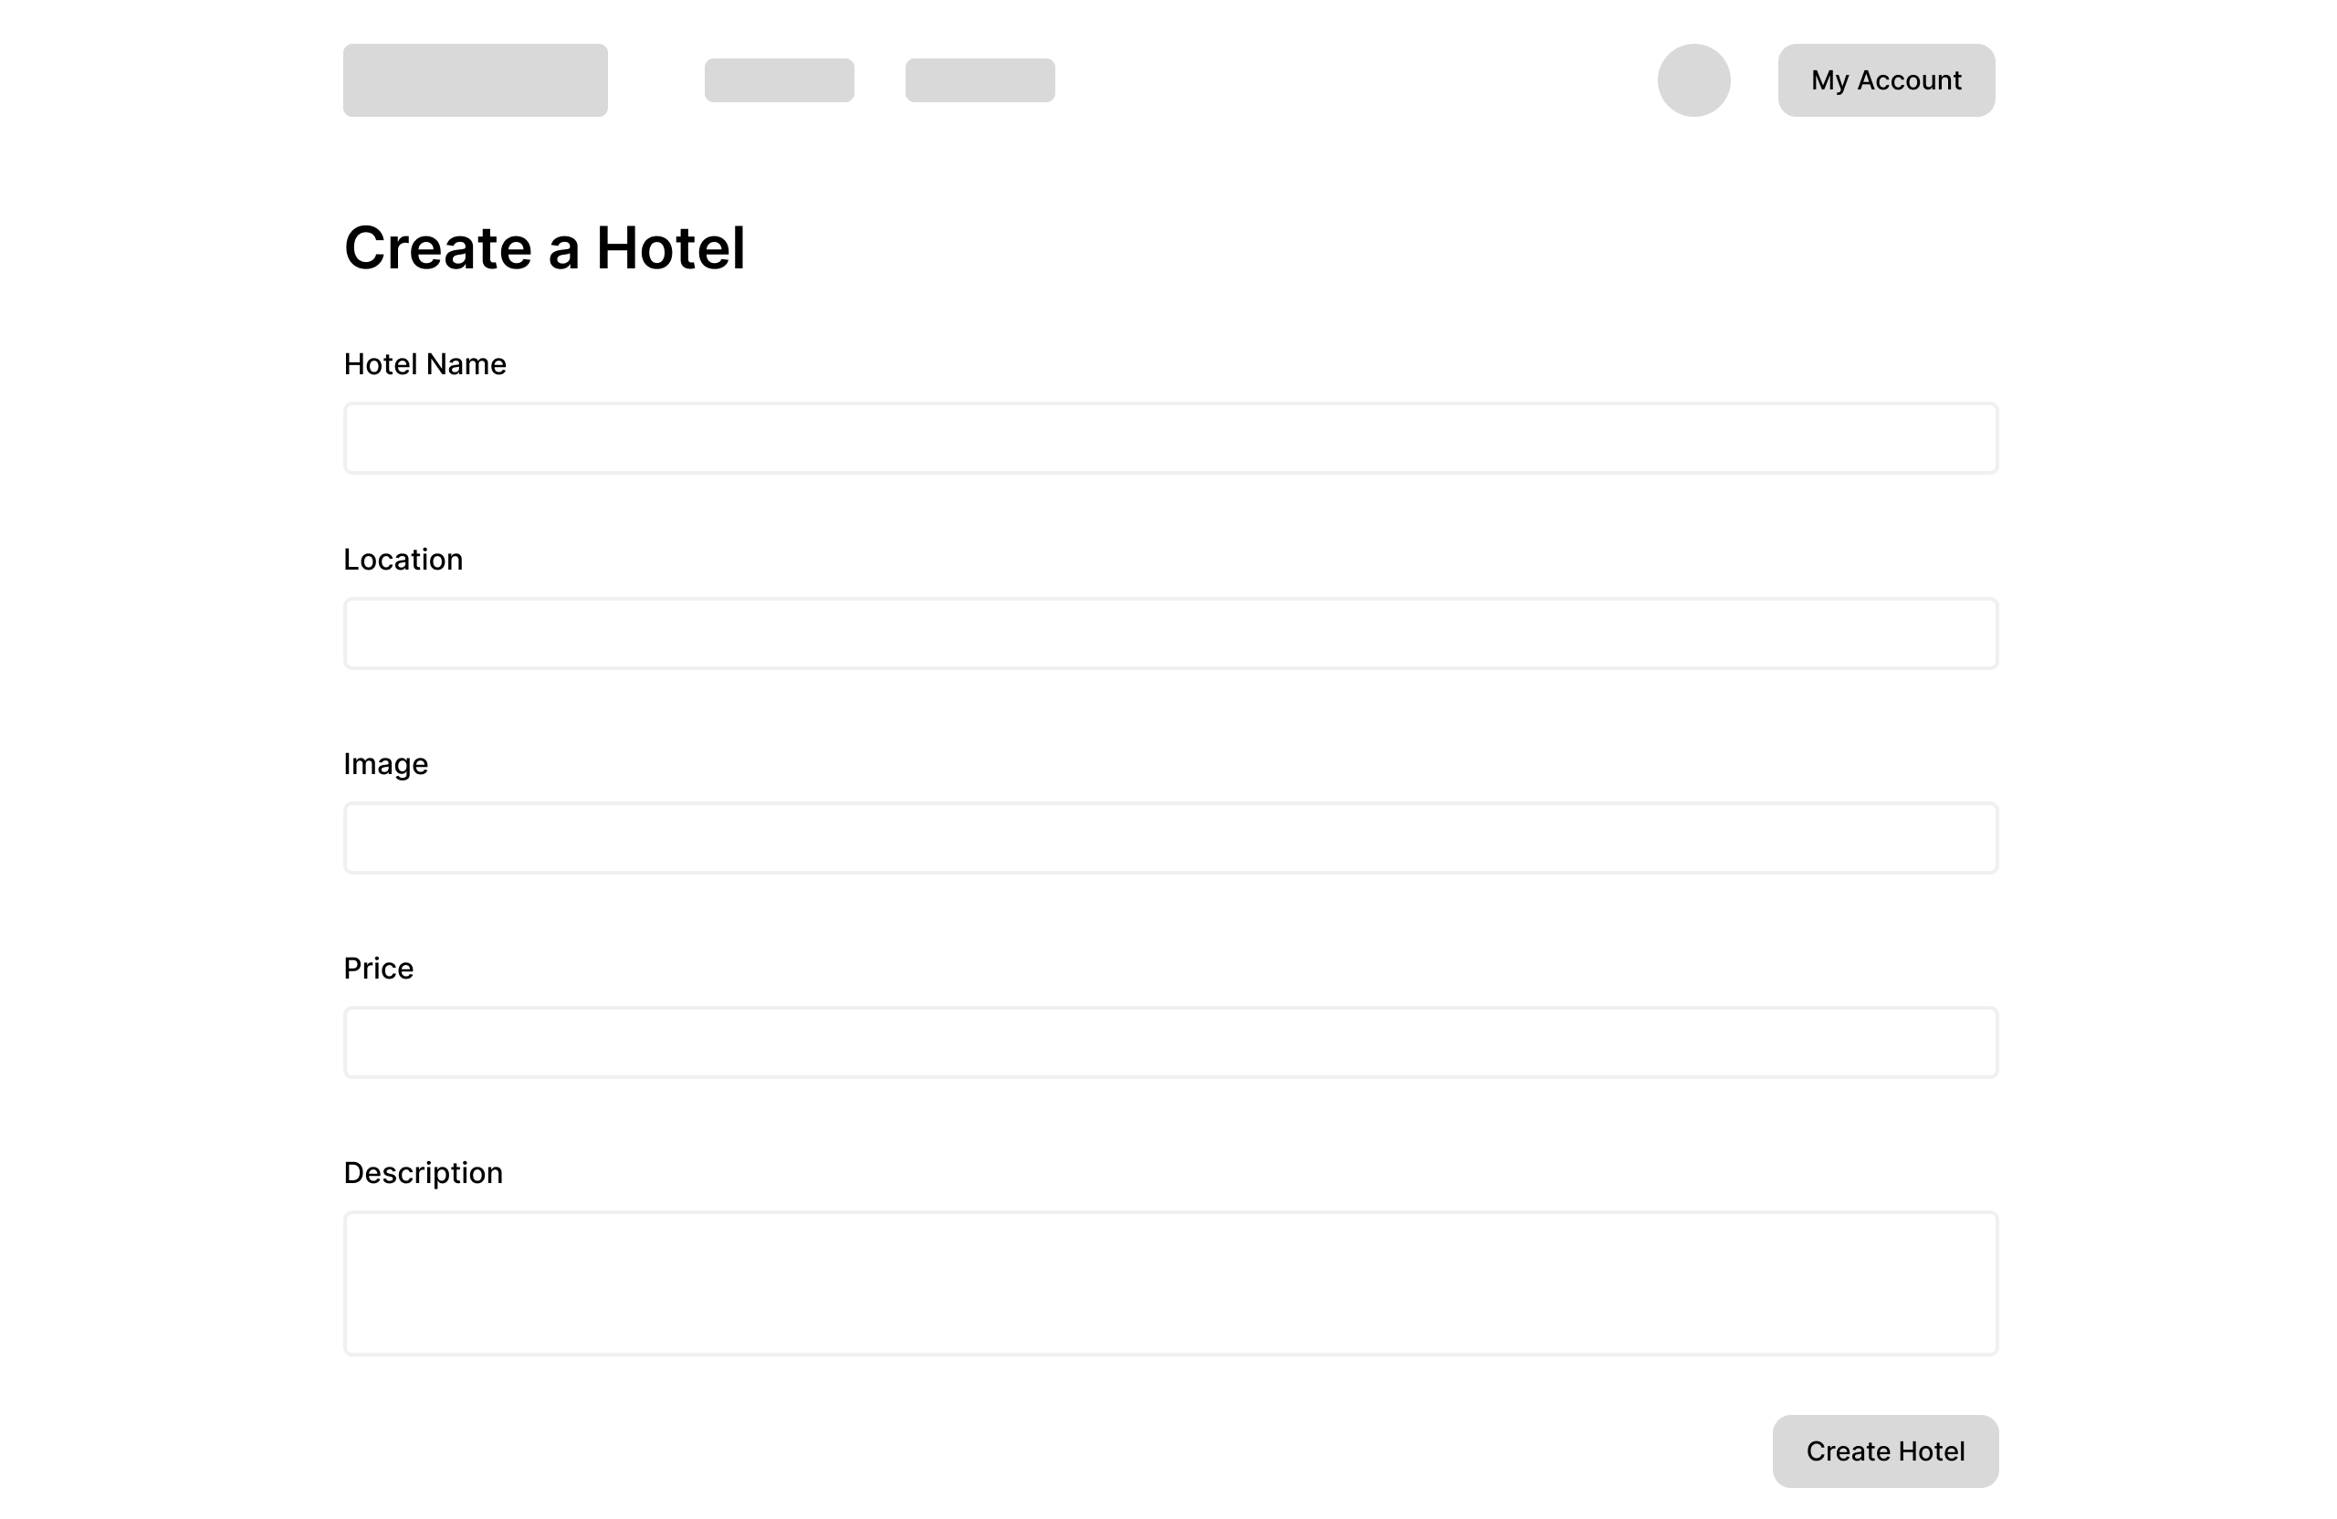2337x1519 pixels.
Task: Click the user avatar beside My Account
Action: 1693,80
